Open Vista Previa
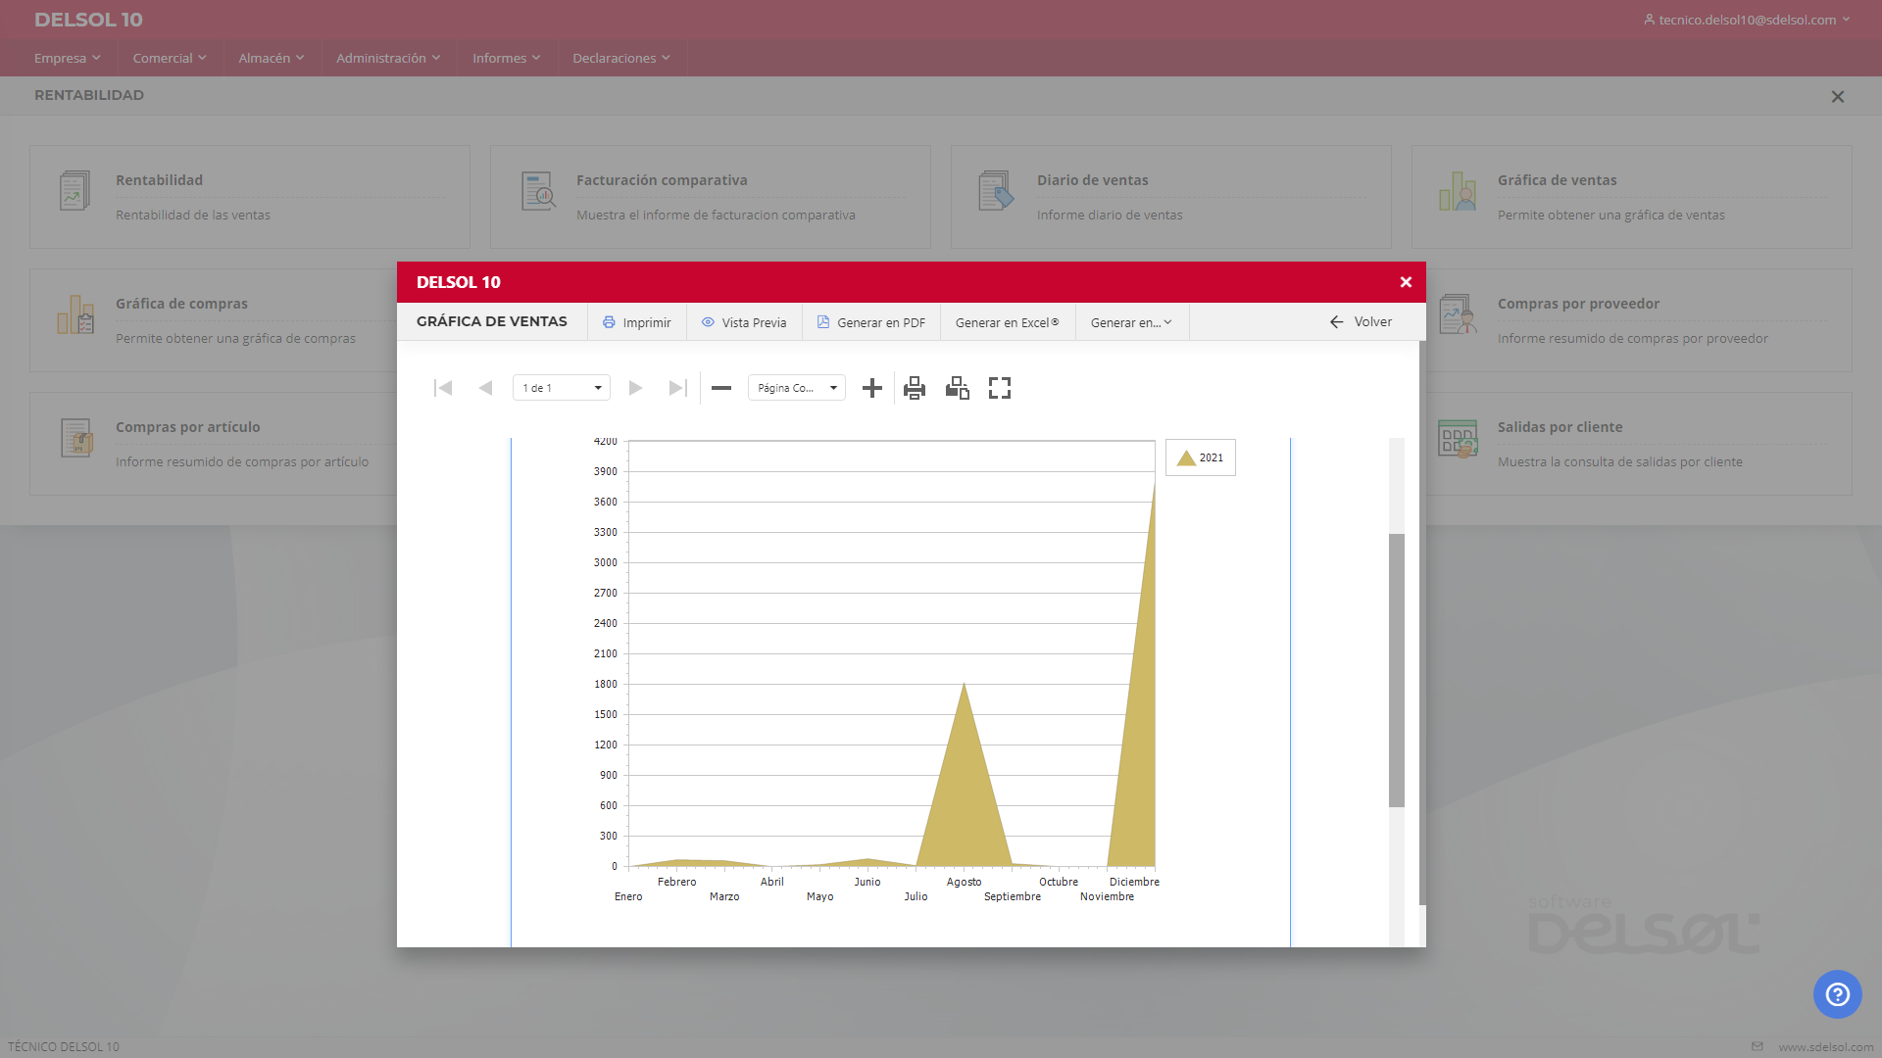The image size is (1882, 1058). click(744, 322)
